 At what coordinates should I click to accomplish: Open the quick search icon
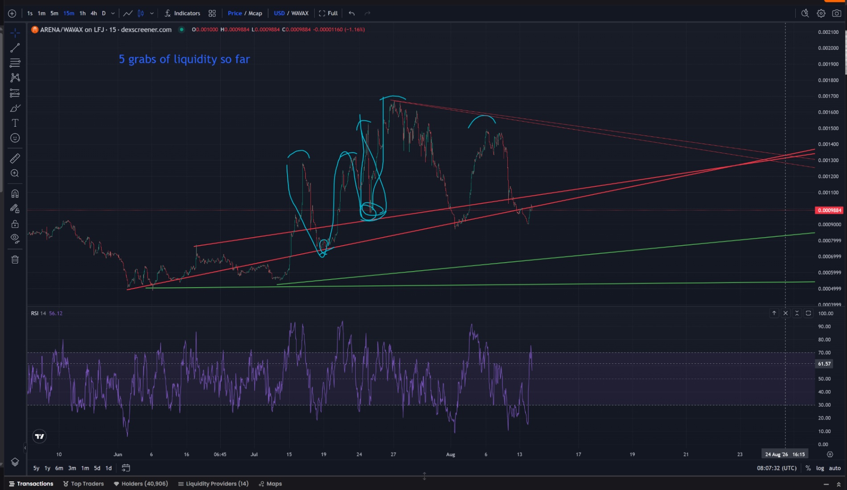(805, 13)
